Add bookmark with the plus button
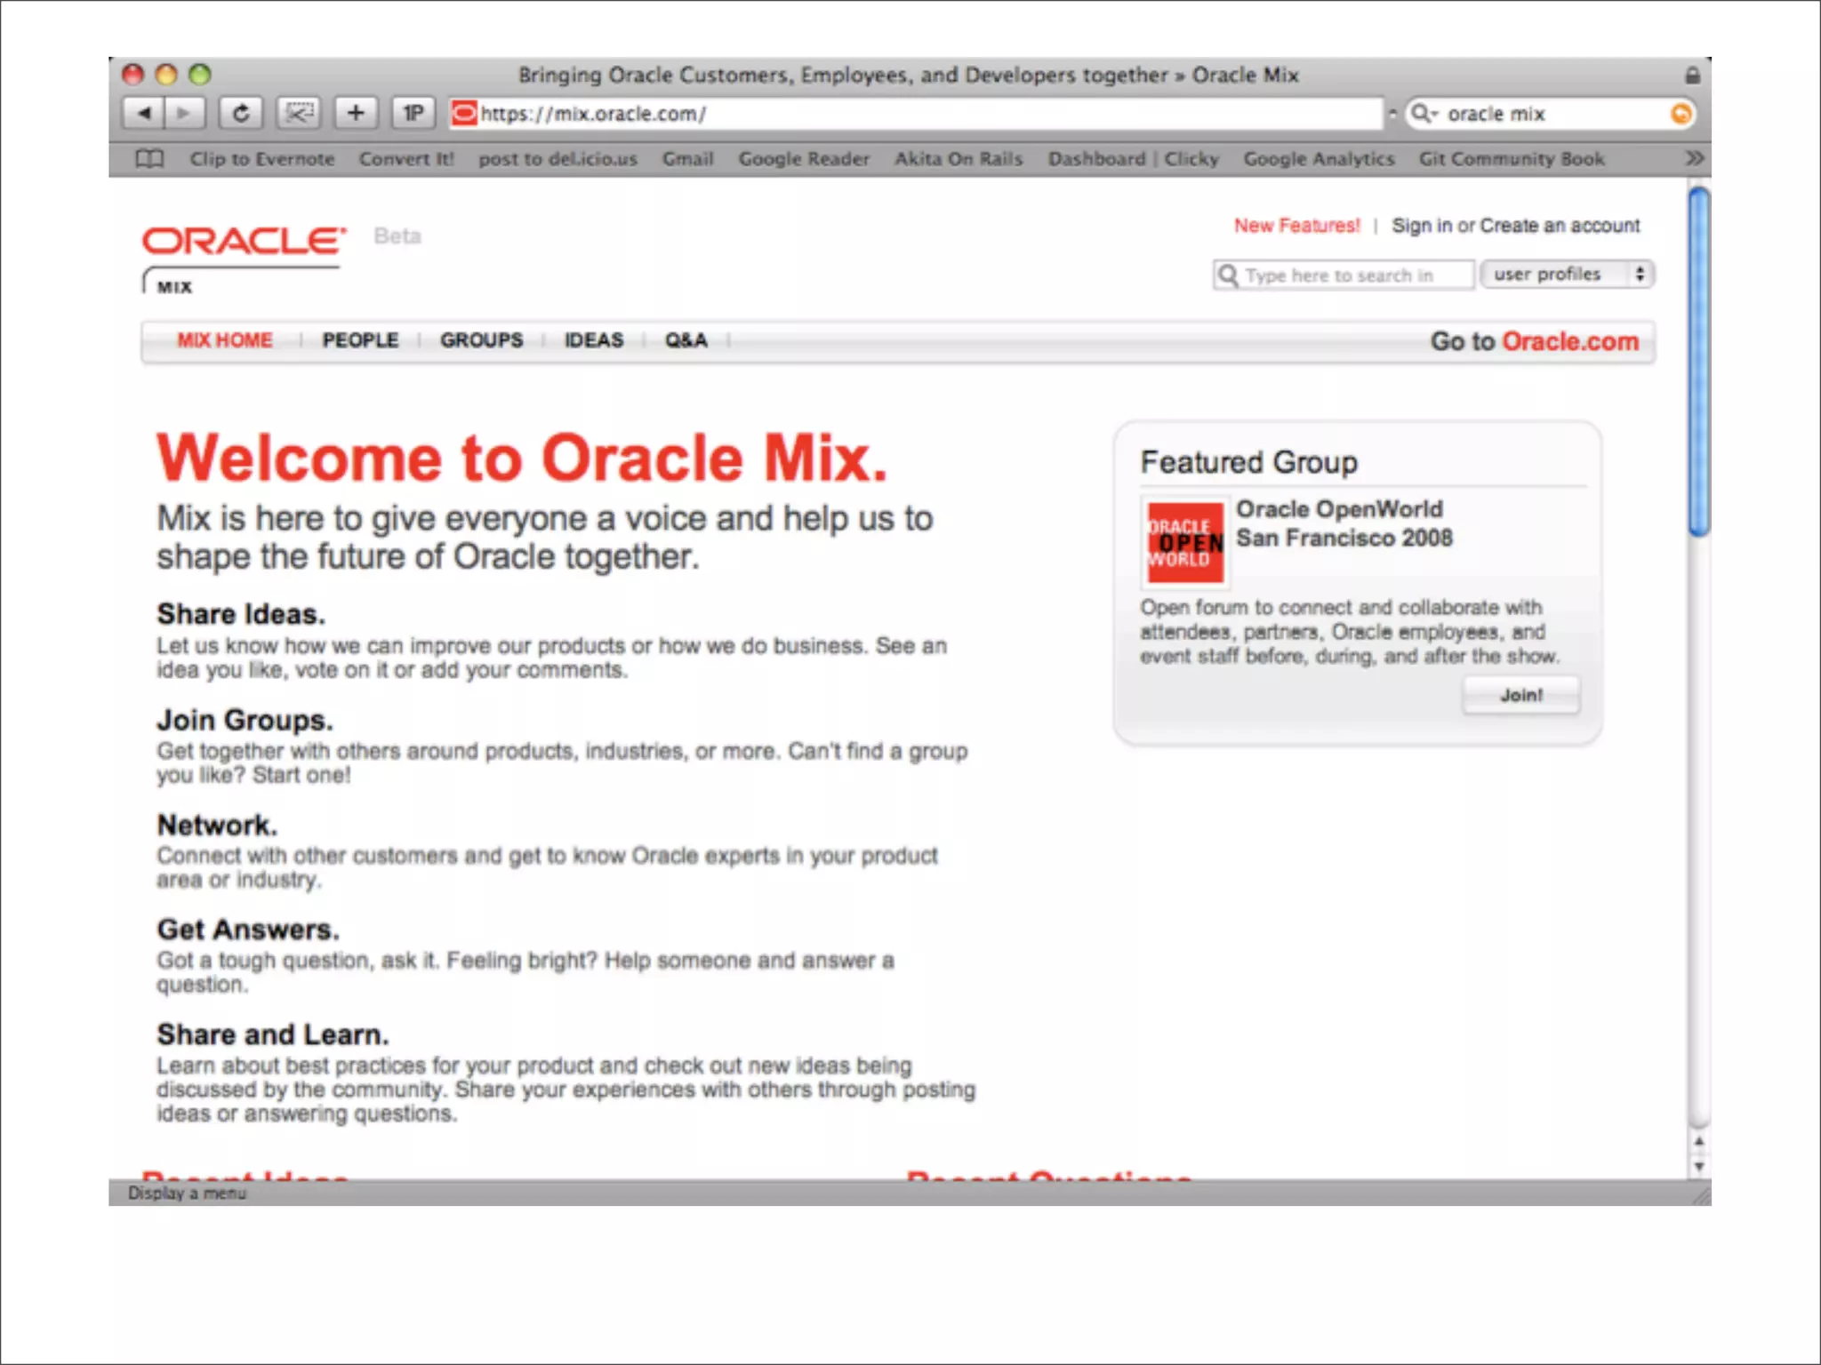The width and height of the screenshot is (1821, 1365). [356, 114]
